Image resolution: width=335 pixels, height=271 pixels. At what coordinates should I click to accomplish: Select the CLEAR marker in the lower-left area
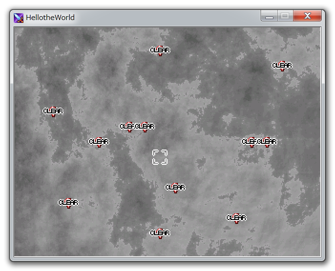(68, 203)
